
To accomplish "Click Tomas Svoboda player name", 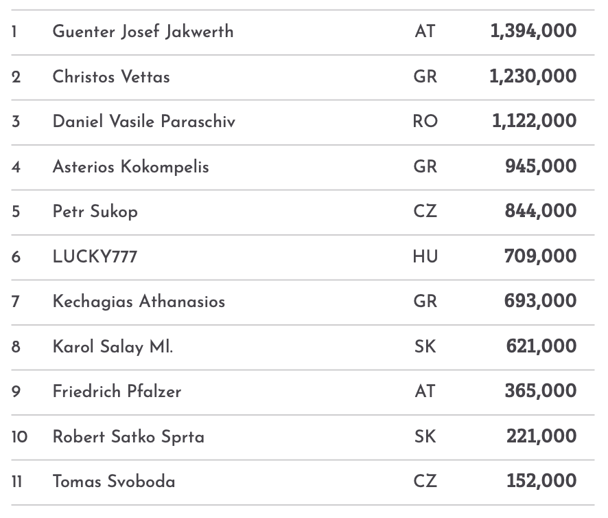I will 113,482.
